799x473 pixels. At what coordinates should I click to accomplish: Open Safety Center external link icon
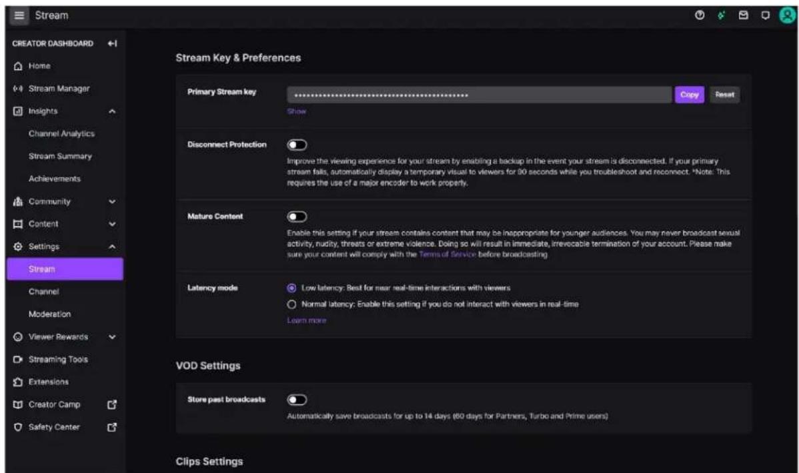click(x=112, y=427)
